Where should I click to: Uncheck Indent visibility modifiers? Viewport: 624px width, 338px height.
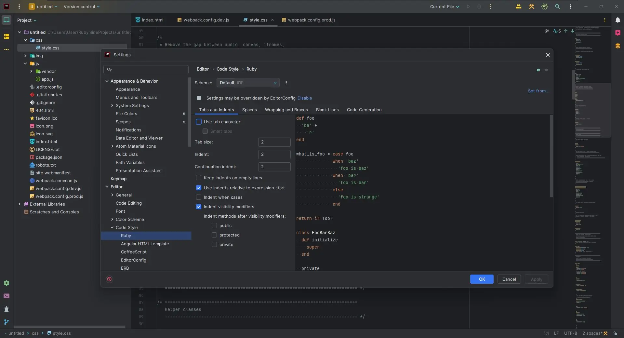[199, 207]
